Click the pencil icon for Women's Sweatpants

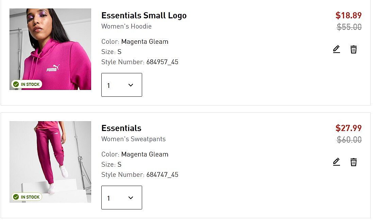tap(336, 162)
